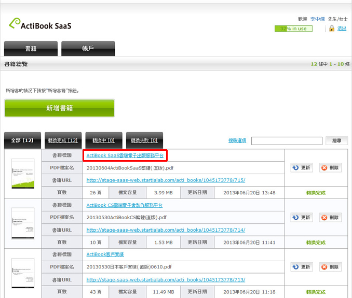The image size is (352, 298).
Task: Open book title ActiBook SaaS雲端電子出版服務平台
Action: coord(125,155)
